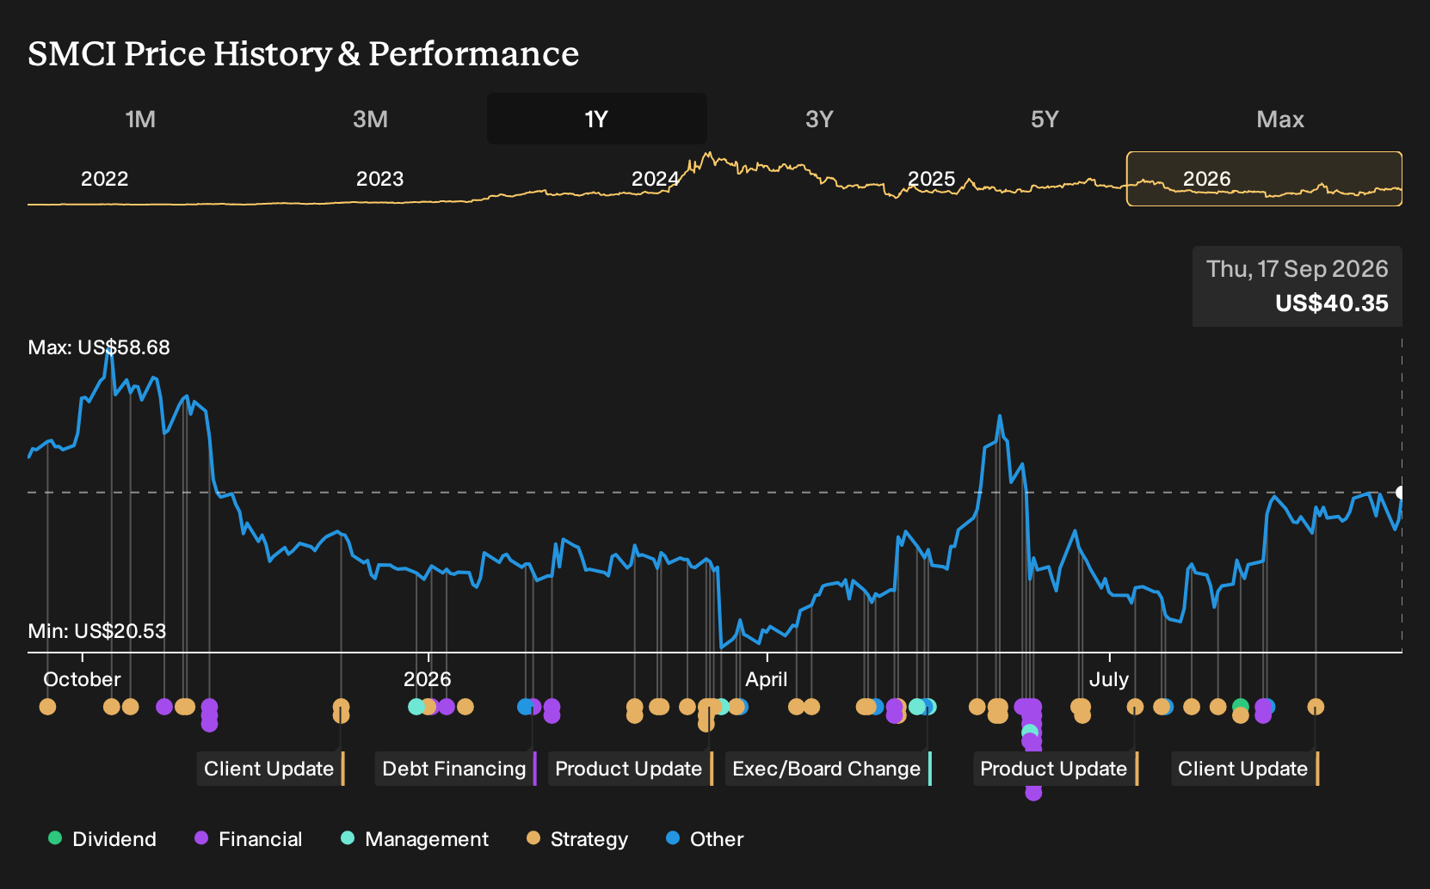Image resolution: width=1430 pixels, height=889 pixels.
Task: Click the Strategy dot above first Client Update label
Action: [x=341, y=707]
